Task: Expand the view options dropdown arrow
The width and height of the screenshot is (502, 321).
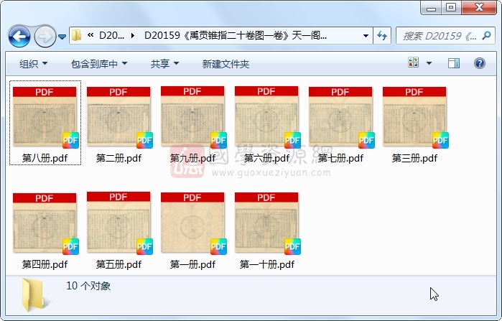Action: [x=429, y=63]
